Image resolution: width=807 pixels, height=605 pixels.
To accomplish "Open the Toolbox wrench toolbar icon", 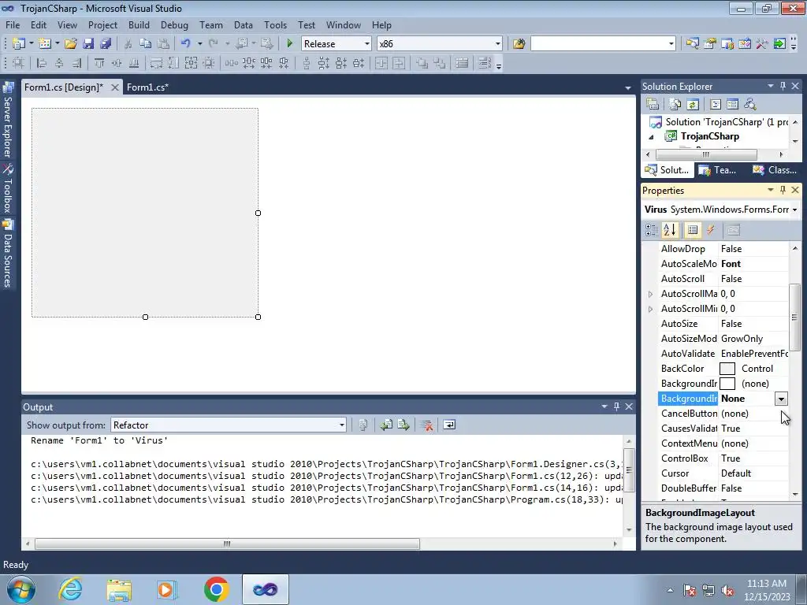I will (762, 44).
